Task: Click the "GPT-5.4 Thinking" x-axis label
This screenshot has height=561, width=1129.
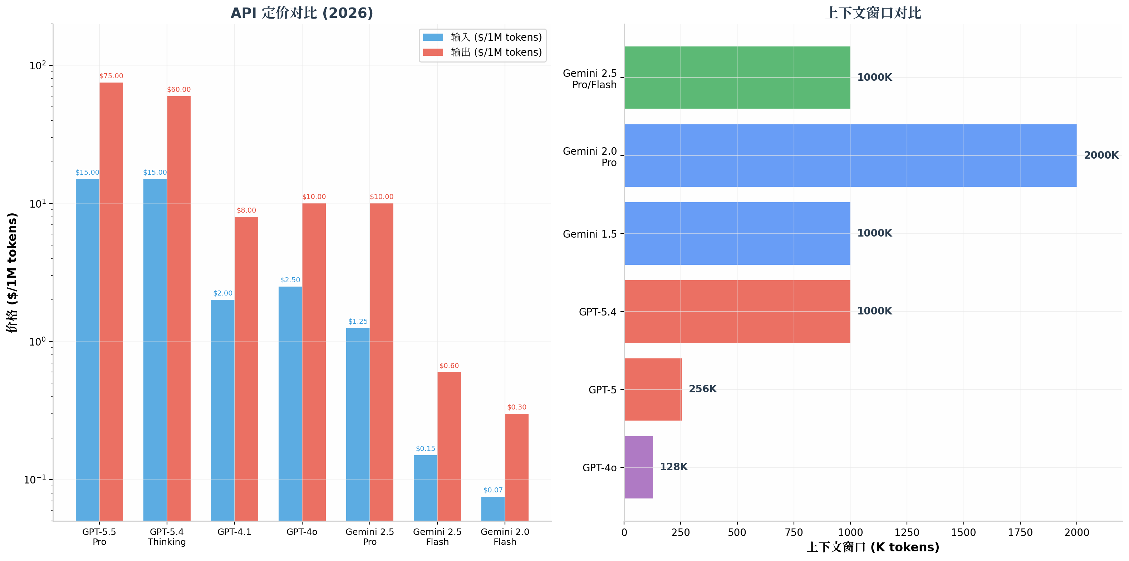Action: click(x=167, y=537)
